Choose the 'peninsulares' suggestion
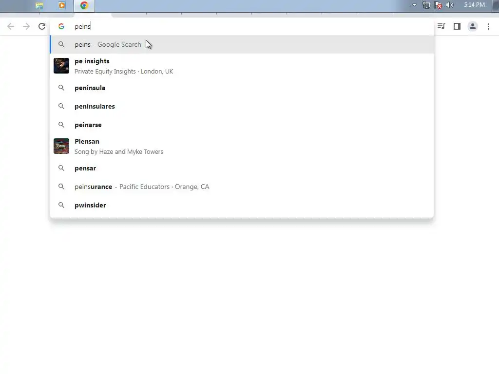 [x=242, y=106]
